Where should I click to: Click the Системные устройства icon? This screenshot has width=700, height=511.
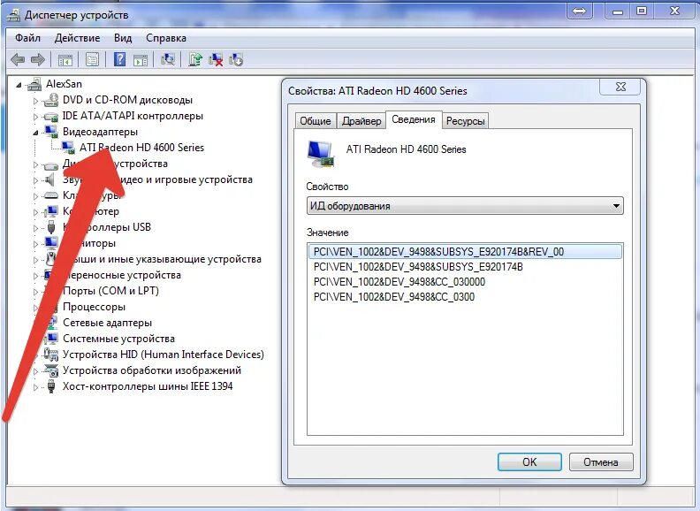(51, 339)
